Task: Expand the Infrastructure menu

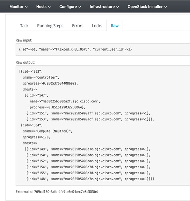Action: click(104, 7)
